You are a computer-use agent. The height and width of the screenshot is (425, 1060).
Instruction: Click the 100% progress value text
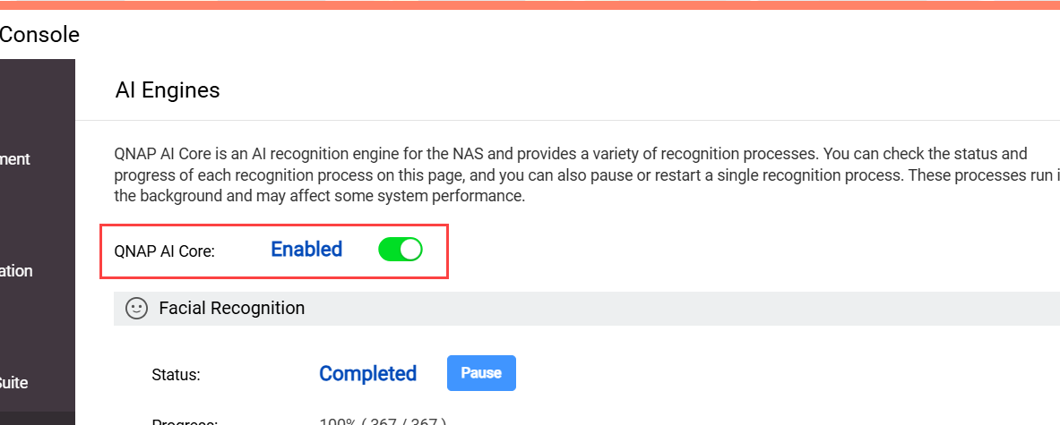383,422
